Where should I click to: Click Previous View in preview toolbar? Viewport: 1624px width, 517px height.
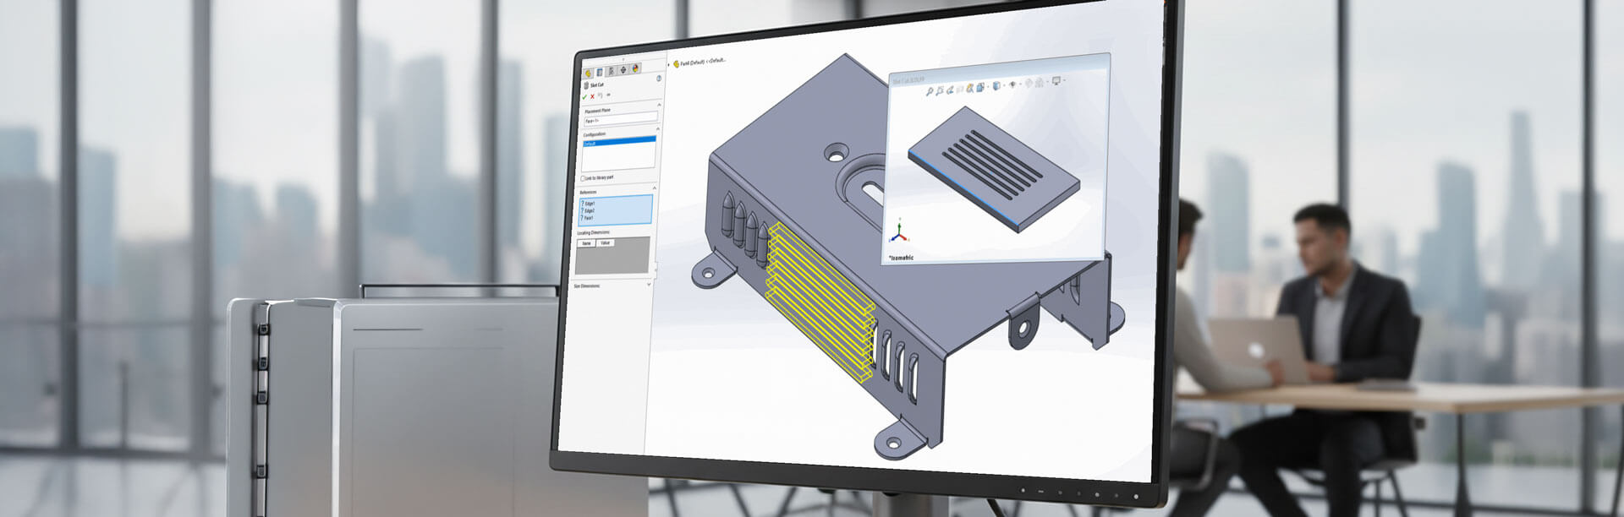[950, 90]
